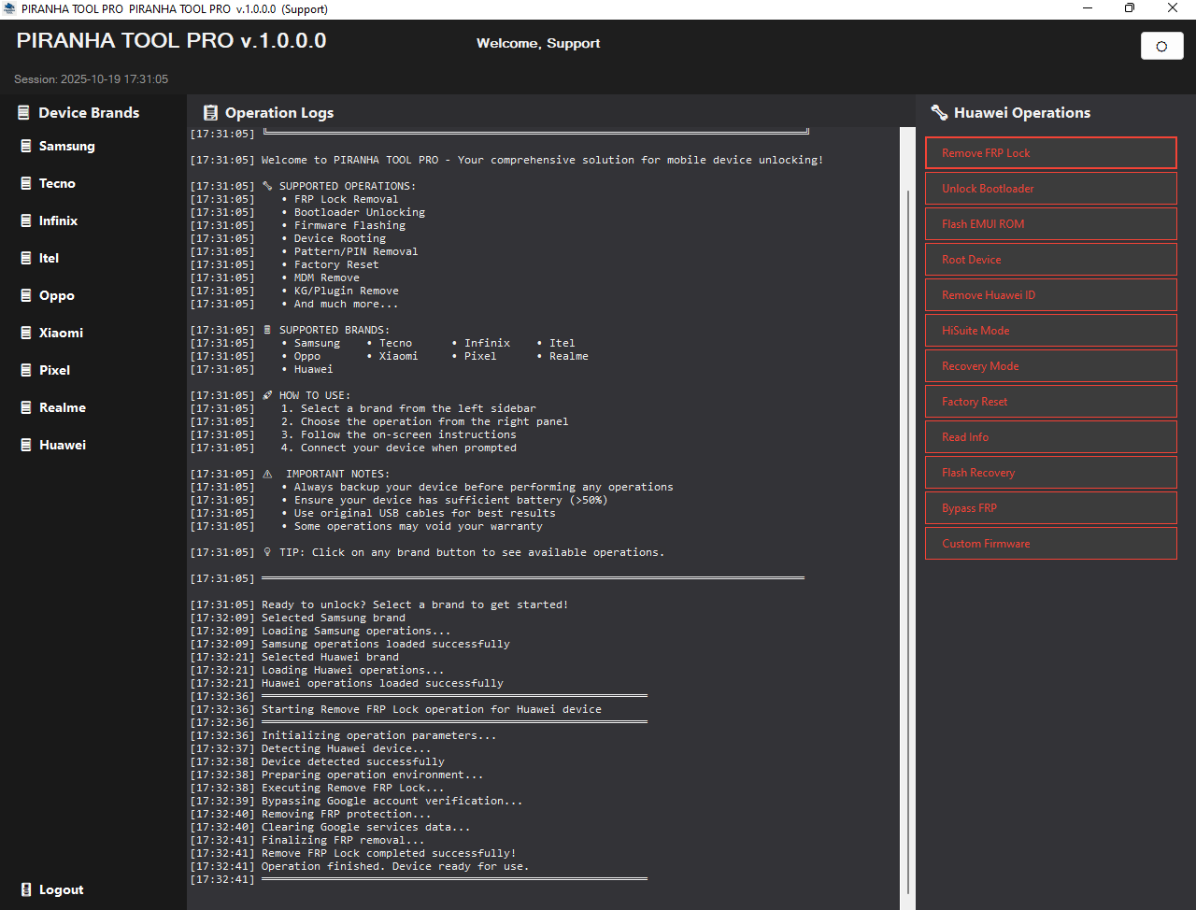The height and width of the screenshot is (910, 1196).
Task: Click the theme toggle button top right
Action: tap(1161, 46)
